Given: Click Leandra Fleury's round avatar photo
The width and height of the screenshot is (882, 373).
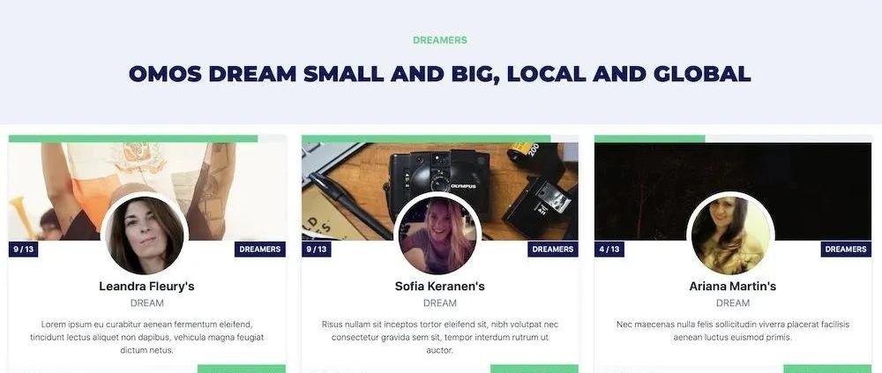Looking at the screenshot, I should pyautogui.click(x=145, y=235).
